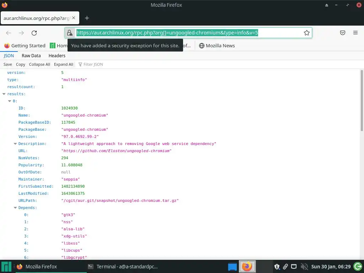Open a new tab with plus
364x273 pixels.
click(87, 18)
